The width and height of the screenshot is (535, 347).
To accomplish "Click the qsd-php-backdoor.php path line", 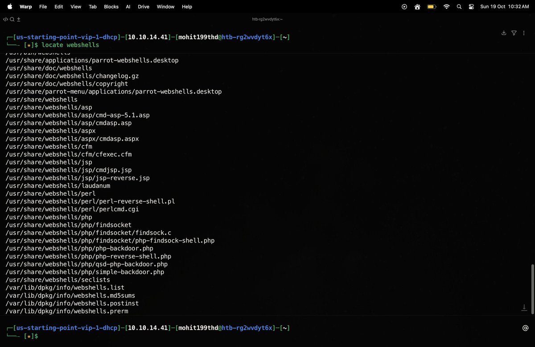I will 86,264.
